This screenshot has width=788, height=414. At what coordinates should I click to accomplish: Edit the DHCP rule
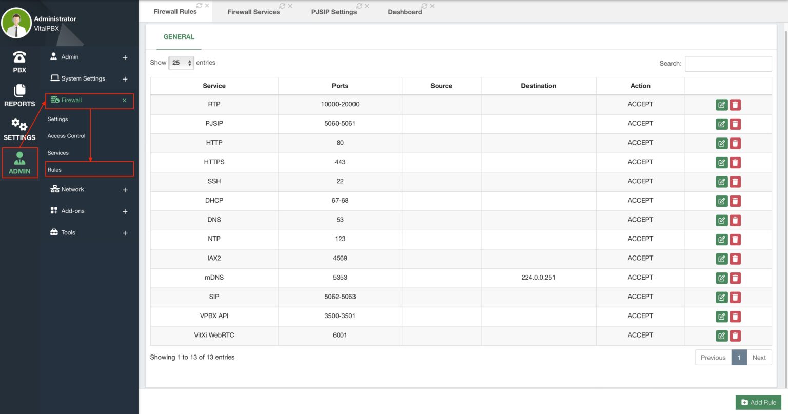coord(722,201)
